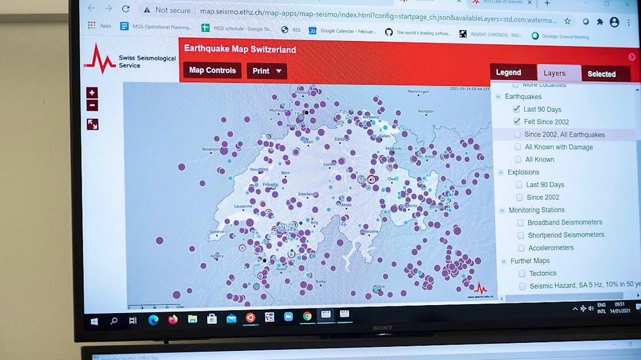This screenshot has width=641, height=360.
Task: Enable Broadband Seismometers monitoring stations
Action: coord(520,222)
